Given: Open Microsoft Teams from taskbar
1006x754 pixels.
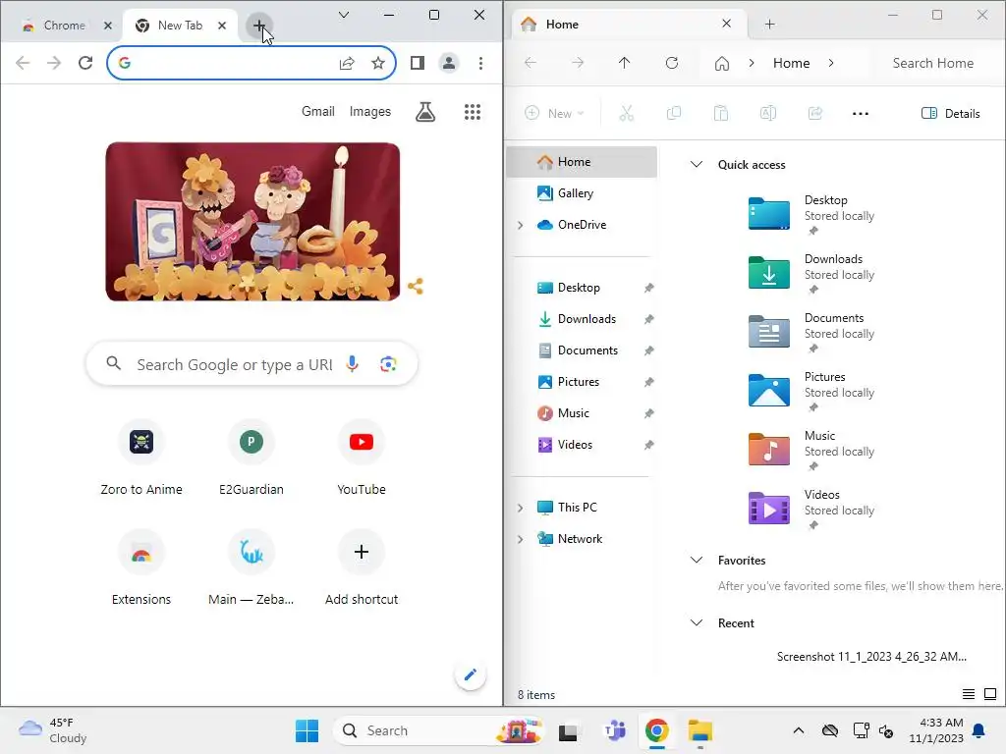Looking at the screenshot, I should coord(615,730).
